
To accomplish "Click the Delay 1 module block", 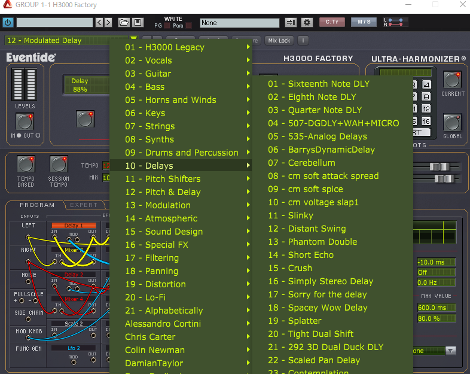I will click(x=74, y=226).
